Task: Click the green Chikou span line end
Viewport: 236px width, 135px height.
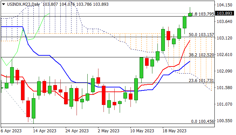Action: pyautogui.click(x=50, y=13)
